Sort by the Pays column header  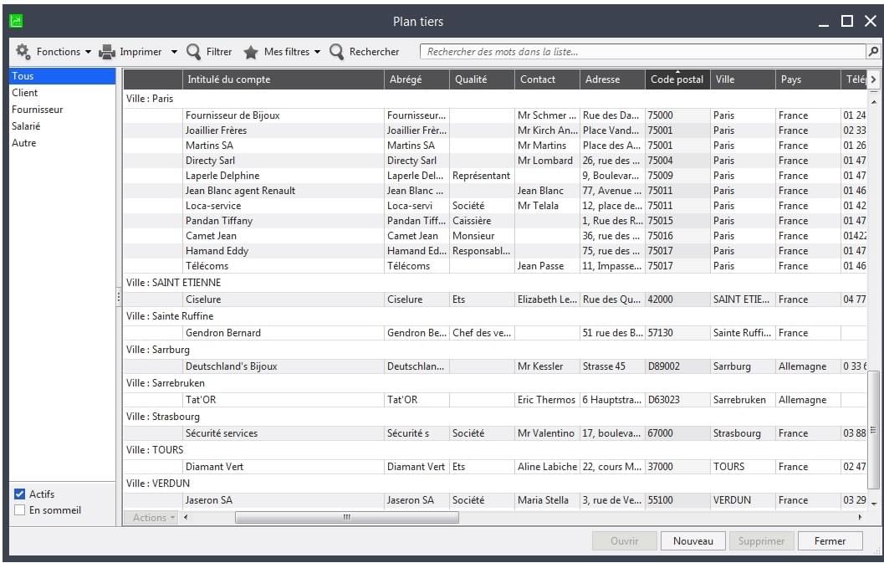[x=808, y=79]
